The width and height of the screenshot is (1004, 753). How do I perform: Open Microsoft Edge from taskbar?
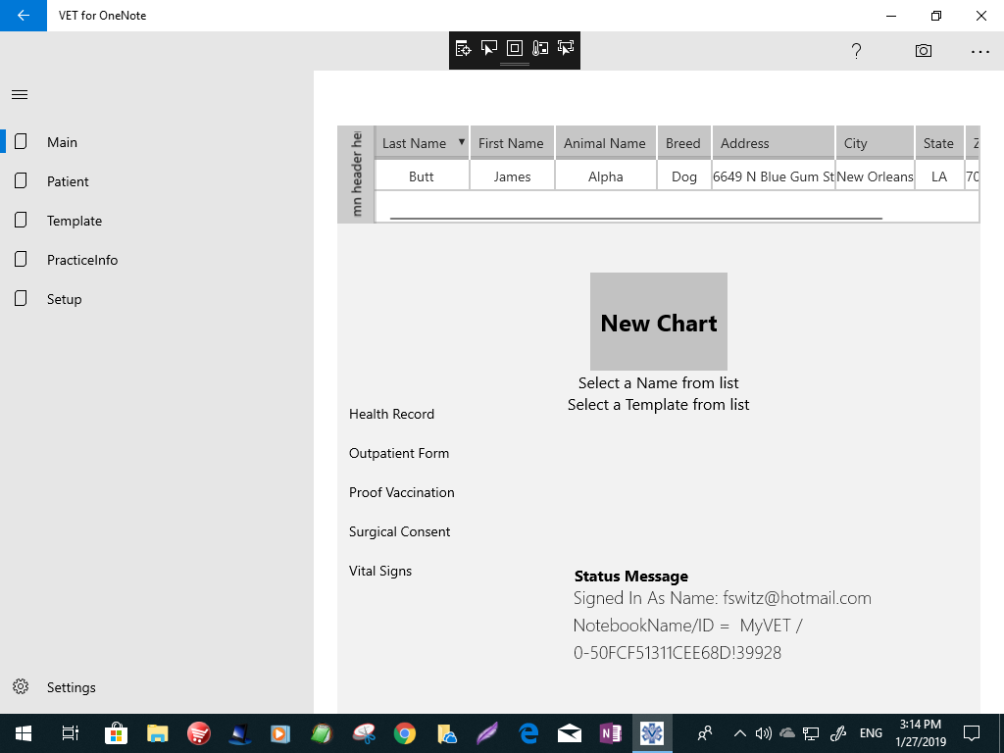(x=528, y=733)
